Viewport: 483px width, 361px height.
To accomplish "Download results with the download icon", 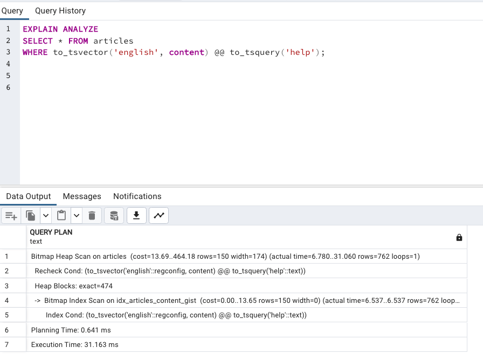I will 136,216.
